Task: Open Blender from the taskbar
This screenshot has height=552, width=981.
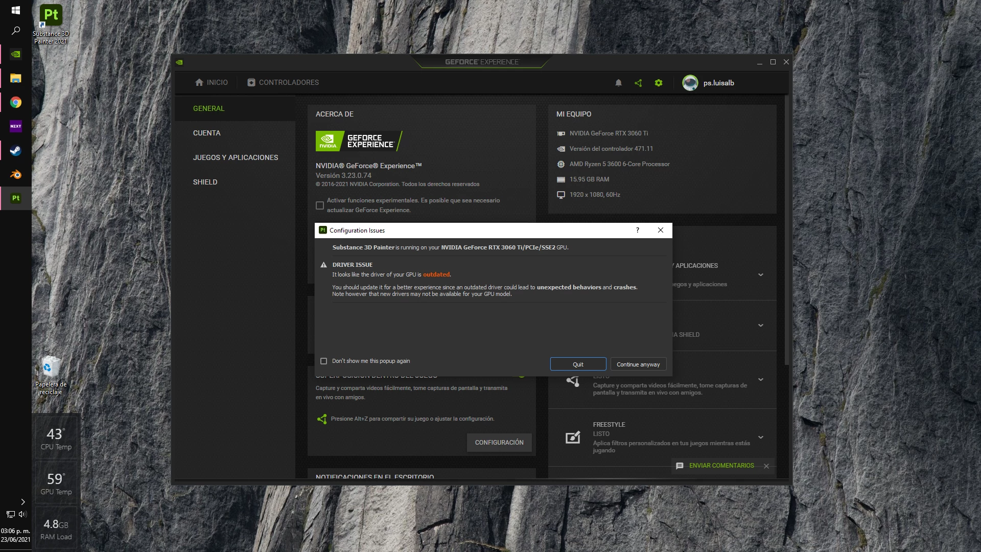Action: point(16,174)
